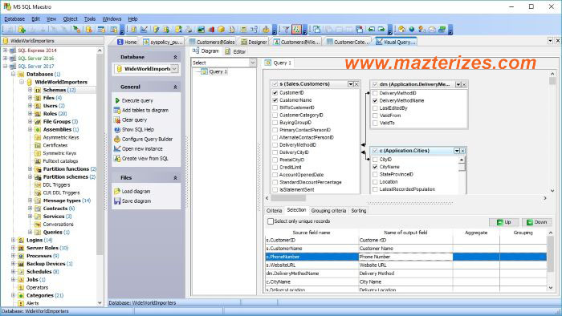Select the Server Roles node icon

tap(21, 248)
